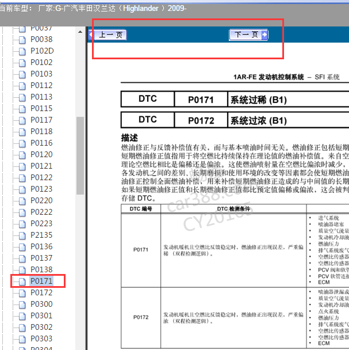This screenshot has width=349, height=350.
Task: Click the document icon beside P0121
Action: click(x=22, y=167)
